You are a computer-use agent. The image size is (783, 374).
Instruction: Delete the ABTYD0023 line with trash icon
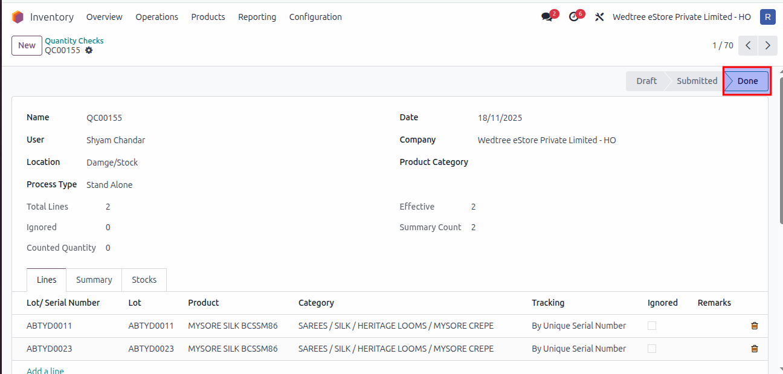click(754, 349)
